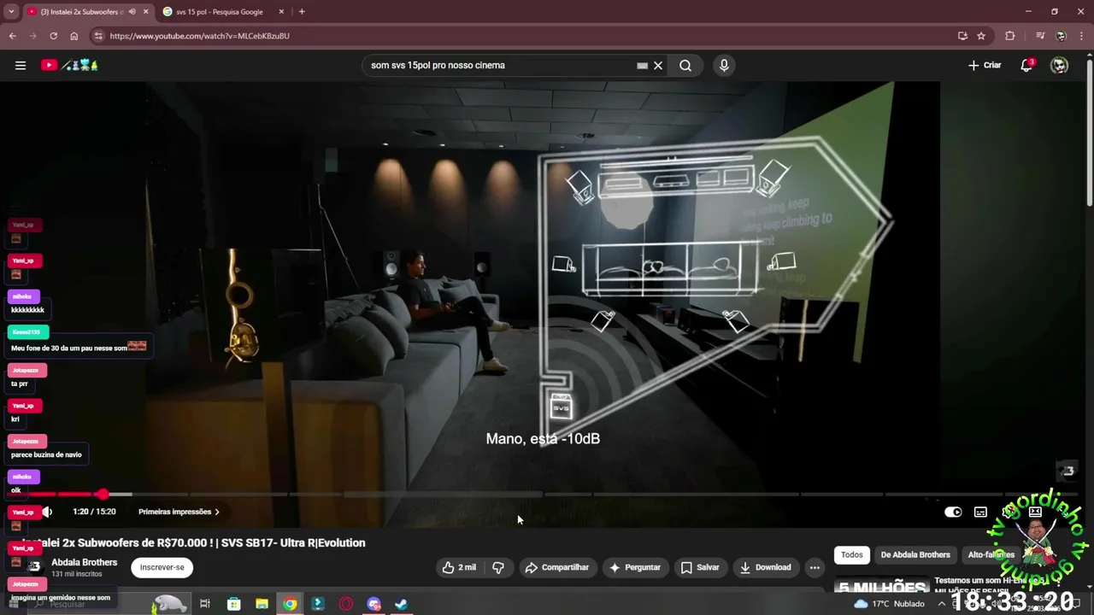Dislike the video

(498, 567)
